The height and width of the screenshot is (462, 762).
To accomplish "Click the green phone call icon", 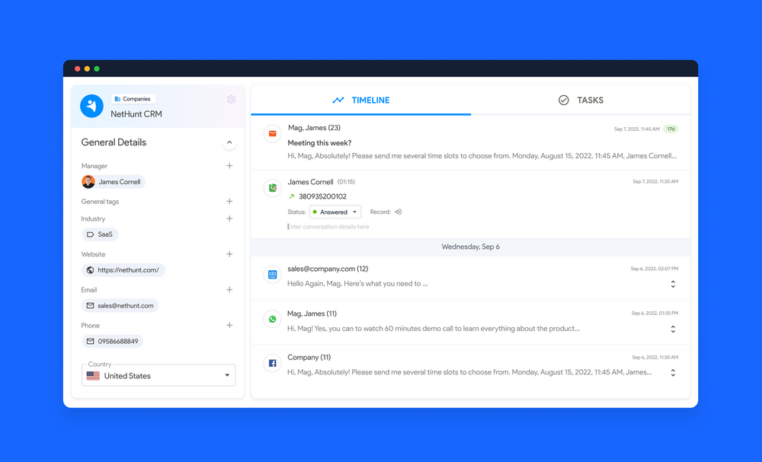I will tap(272, 187).
